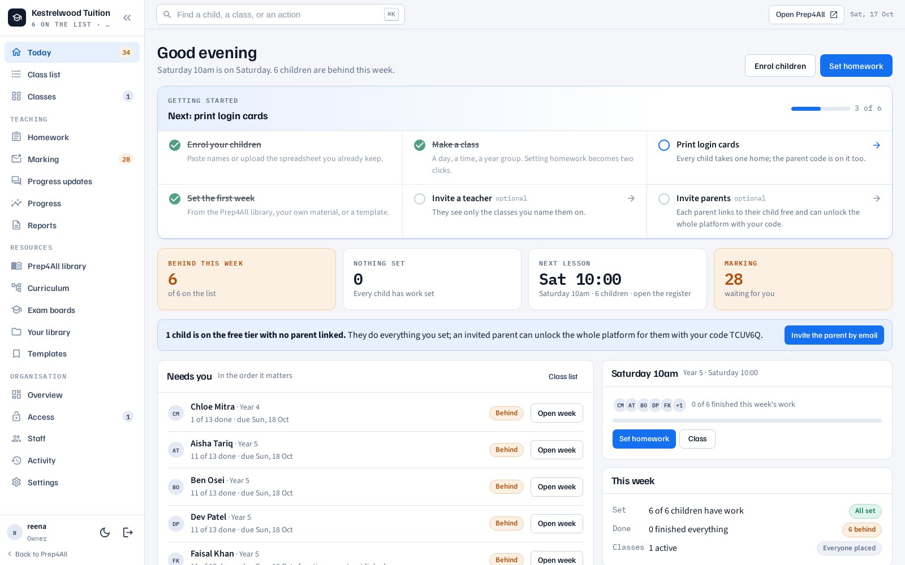905x565 pixels.
Task: Open Marking in the sidebar
Action: (72, 159)
